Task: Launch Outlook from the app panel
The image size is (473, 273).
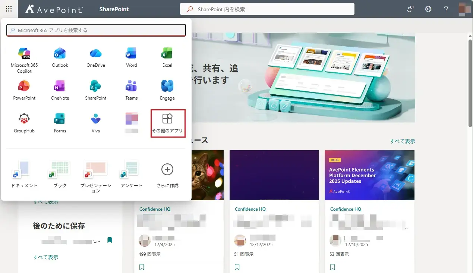Action: (60, 57)
